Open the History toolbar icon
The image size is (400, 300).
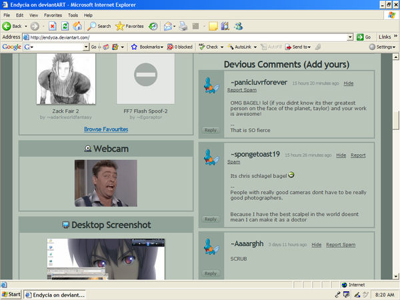153,26
